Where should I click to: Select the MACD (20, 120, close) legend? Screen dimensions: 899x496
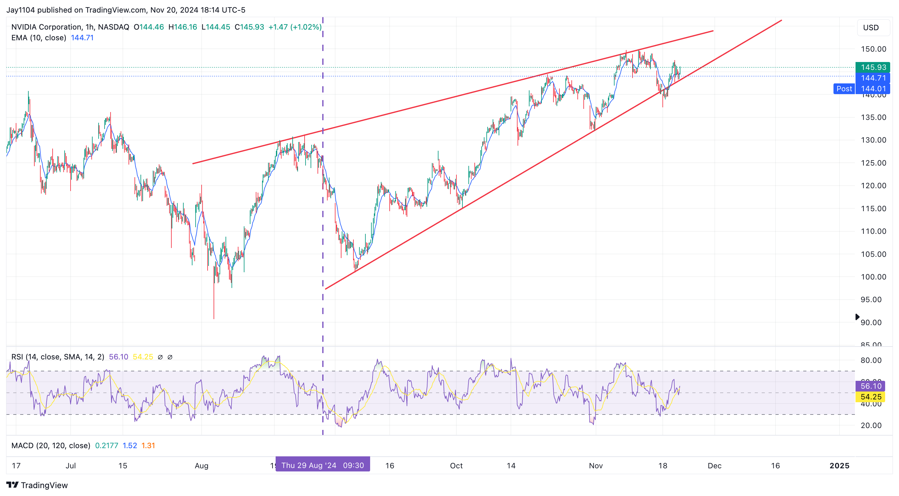51,445
